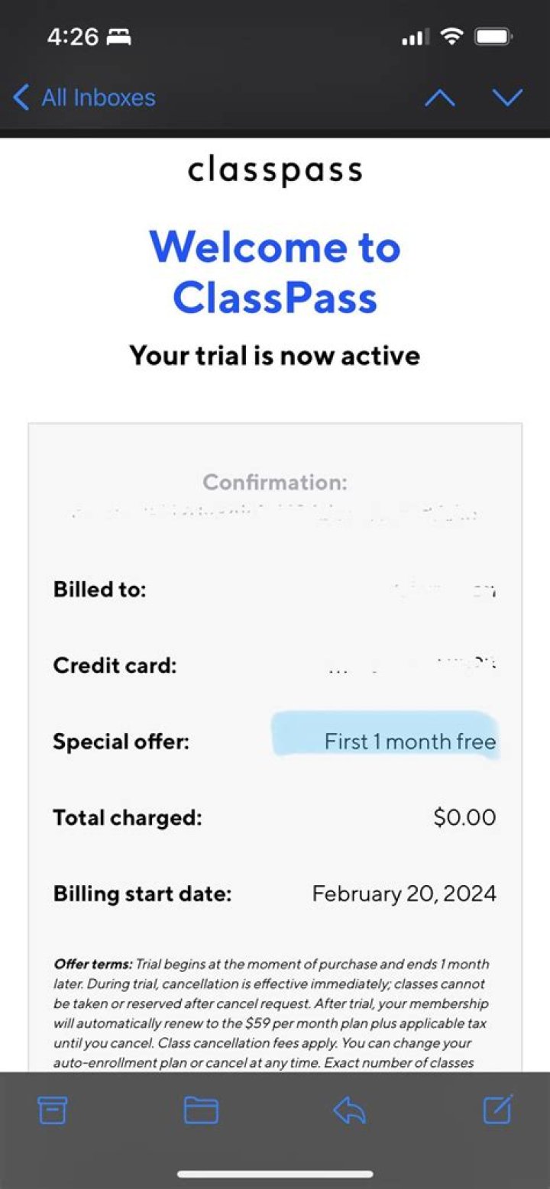550x1189 pixels.
Task: Tap the home indicator bar
Action: 275,1174
